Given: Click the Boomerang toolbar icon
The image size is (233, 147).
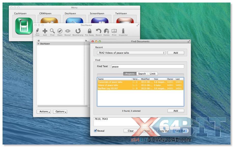Looking at the screenshot, I should pyautogui.click(x=78, y=32).
